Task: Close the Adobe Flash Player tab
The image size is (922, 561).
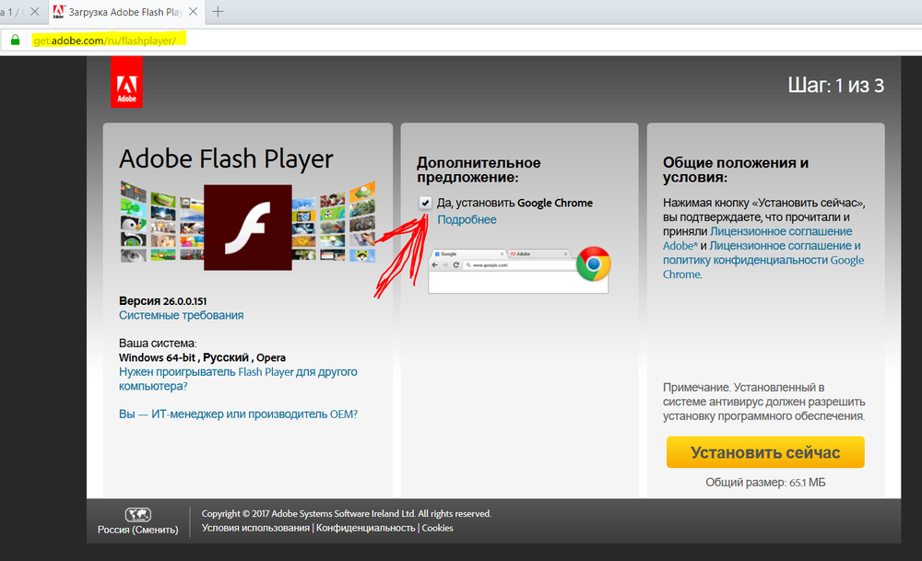Action: click(193, 12)
